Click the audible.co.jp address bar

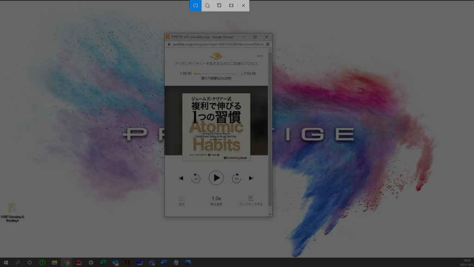click(x=218, y=44)
